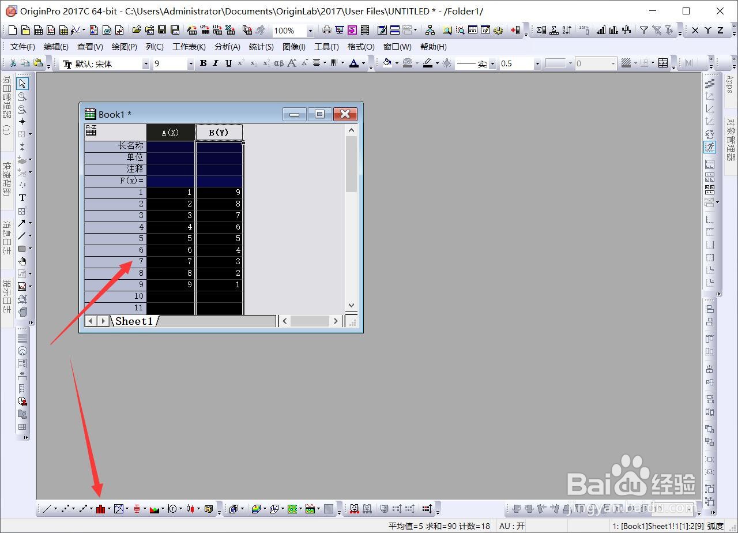
Task: Set column as X icon
Action: (x=695, y=30)
